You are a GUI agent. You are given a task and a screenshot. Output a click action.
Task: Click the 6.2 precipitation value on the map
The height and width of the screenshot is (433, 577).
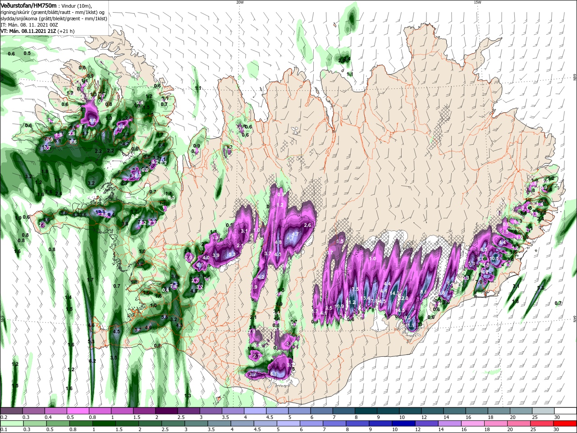(92, 361)
